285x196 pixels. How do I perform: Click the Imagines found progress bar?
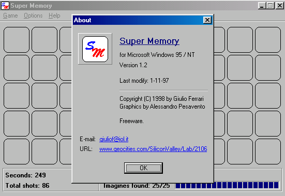point(227,186)
